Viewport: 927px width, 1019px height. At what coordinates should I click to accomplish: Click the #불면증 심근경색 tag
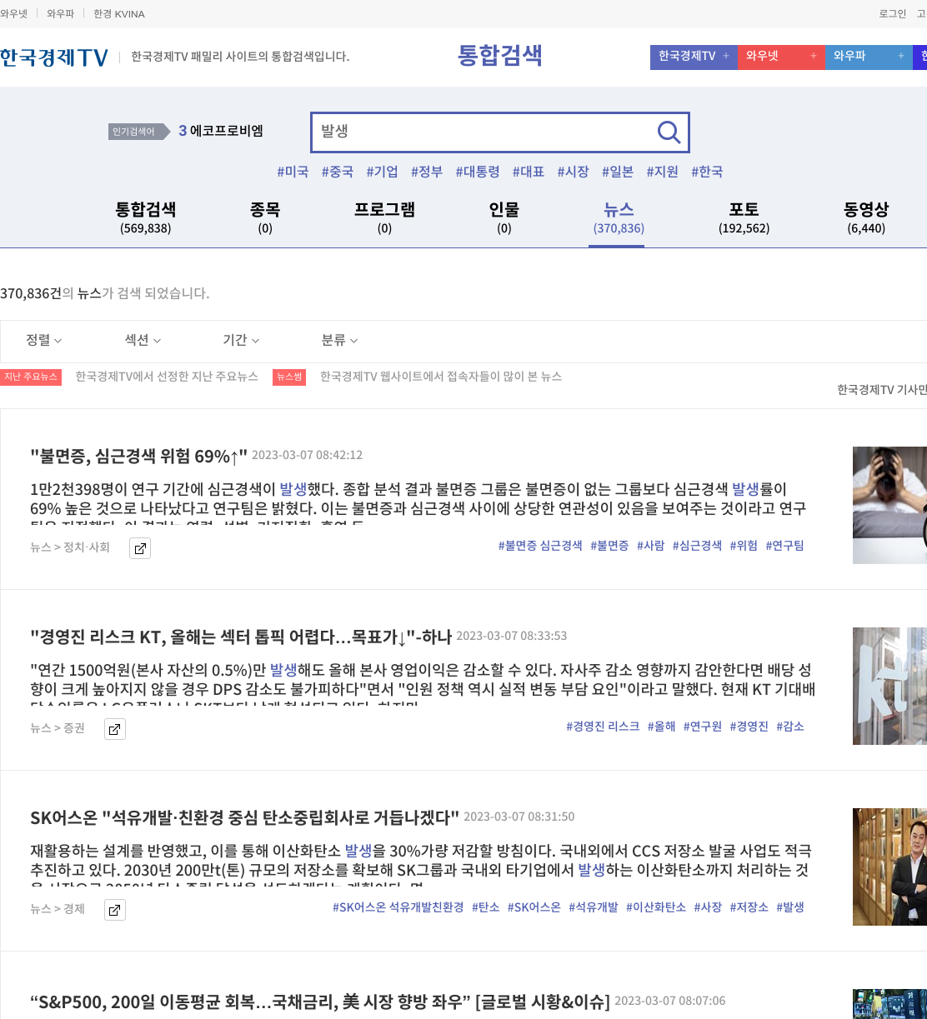coord(540,546)
